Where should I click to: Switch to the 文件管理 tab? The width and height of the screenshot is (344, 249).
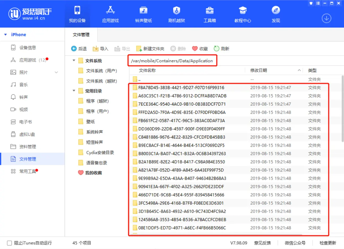81,35
